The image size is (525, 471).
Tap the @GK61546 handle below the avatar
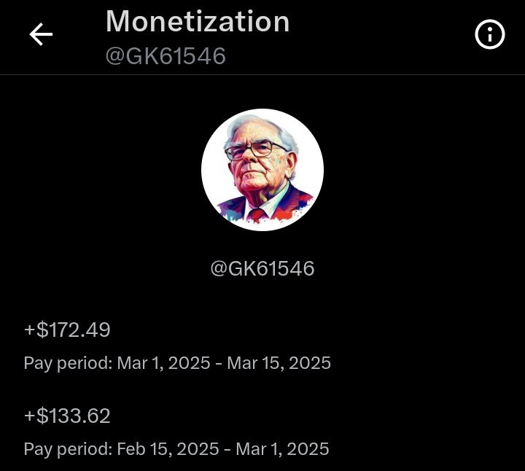262,268
